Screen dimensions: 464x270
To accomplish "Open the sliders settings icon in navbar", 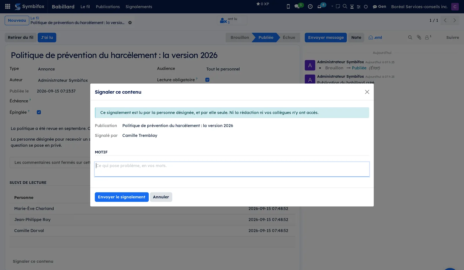I will 359,7.
